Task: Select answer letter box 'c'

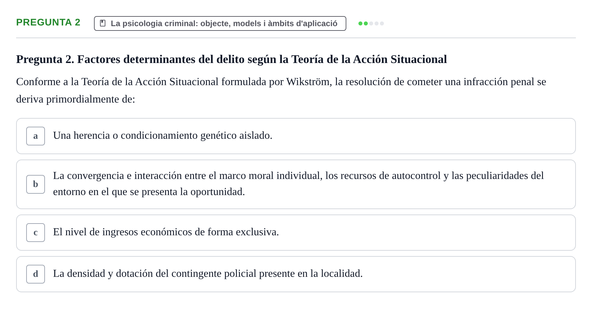Action: point(36,233)
